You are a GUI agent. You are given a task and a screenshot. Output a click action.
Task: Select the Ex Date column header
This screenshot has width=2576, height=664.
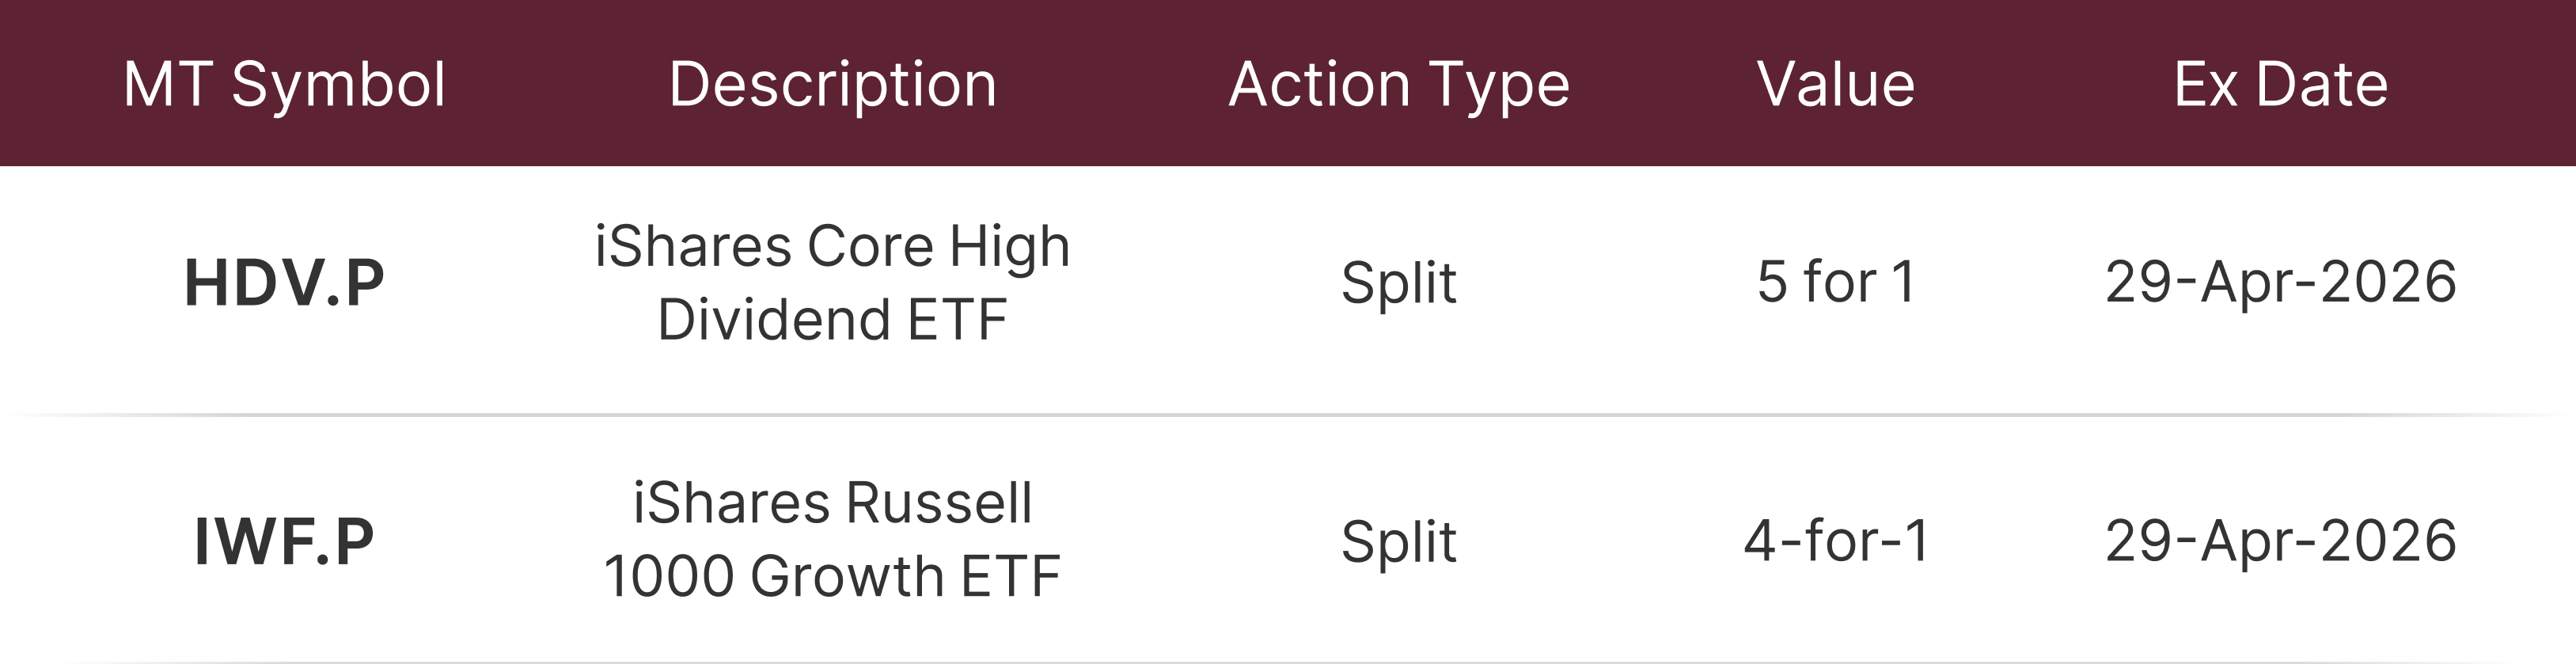[2280, 84]
